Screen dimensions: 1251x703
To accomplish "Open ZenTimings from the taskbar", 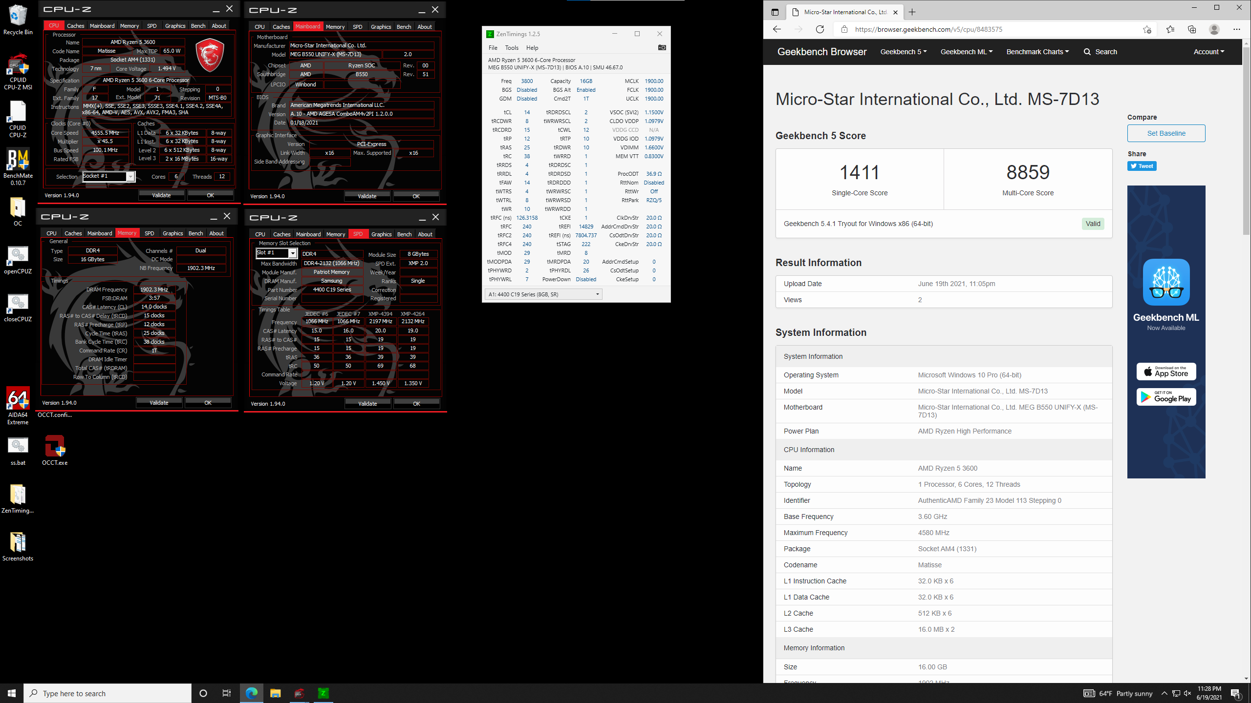I will click(x=323, y=693).
